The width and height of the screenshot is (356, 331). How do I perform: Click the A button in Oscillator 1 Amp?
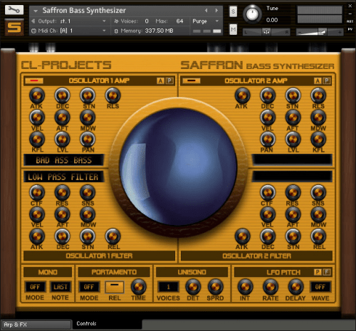click(160, 81)
